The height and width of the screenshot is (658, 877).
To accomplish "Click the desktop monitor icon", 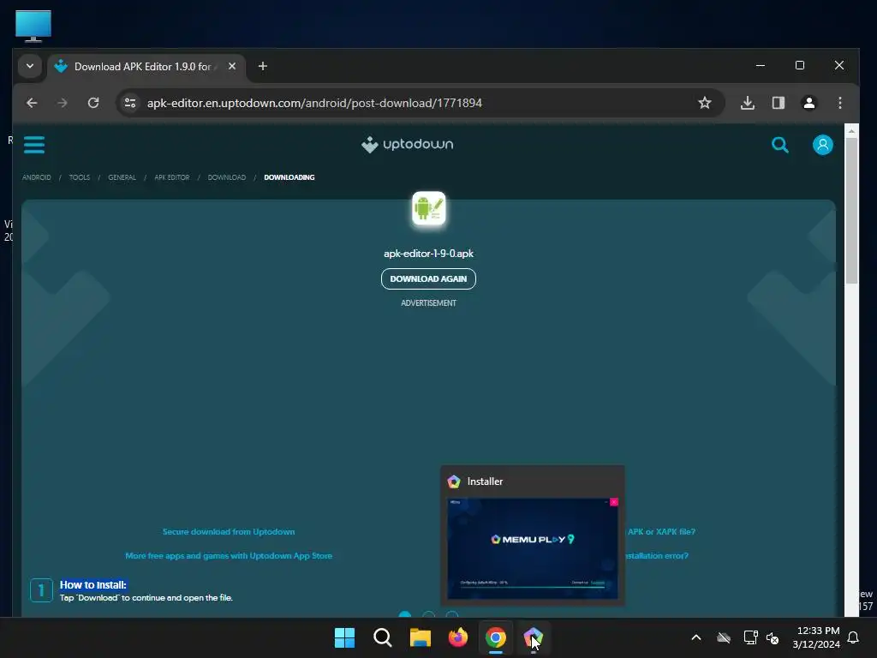I will click(x=33, y=26).
